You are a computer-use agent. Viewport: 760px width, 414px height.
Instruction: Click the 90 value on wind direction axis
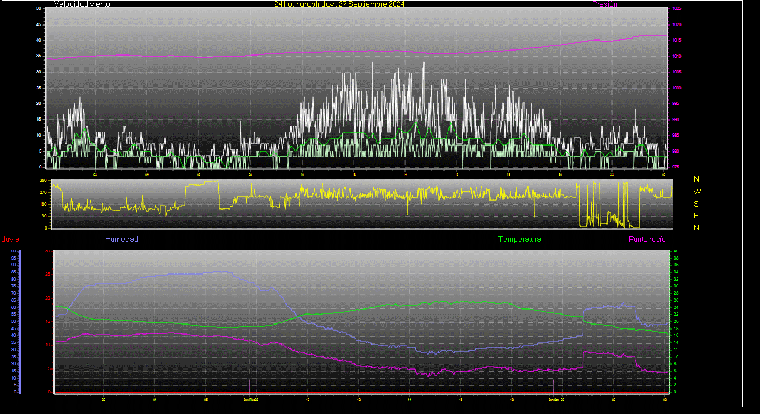tap(43, 216)
